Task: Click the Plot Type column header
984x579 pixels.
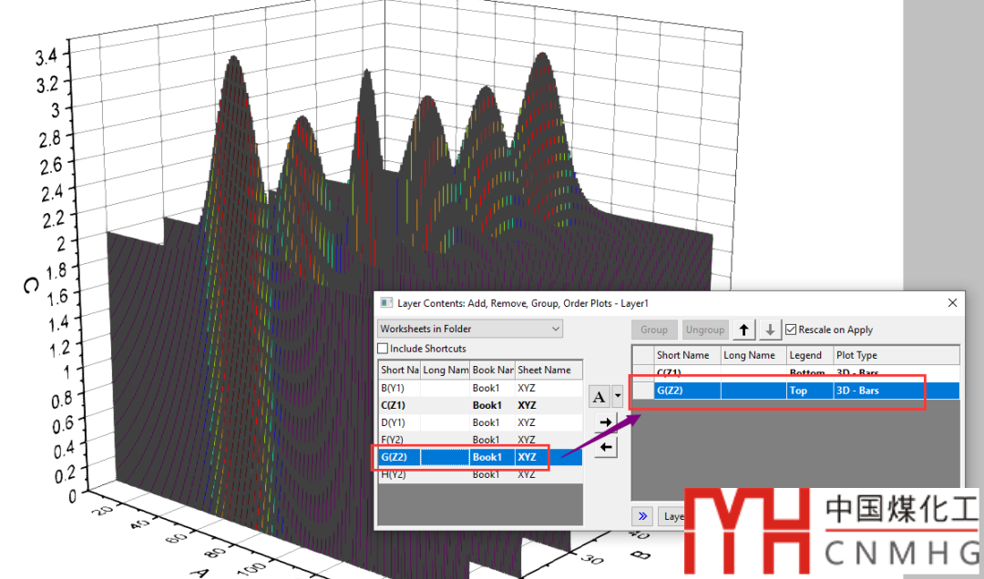Action: coord(895,355)
